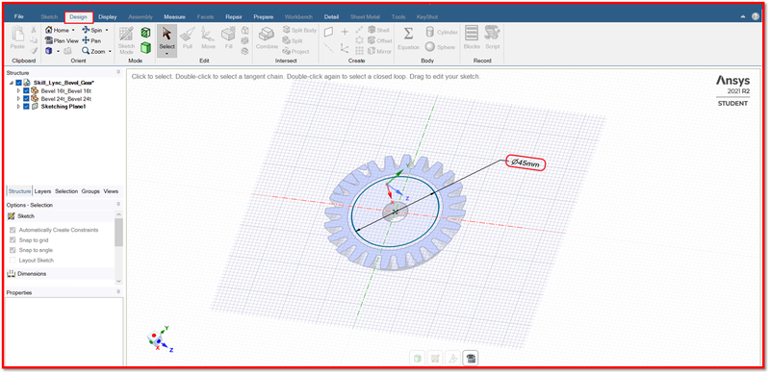Toggle visibility checkbox of Skill_Lysc_Bevel_Gear
This screenshot has width=770, height=374.
click(18, 83)
